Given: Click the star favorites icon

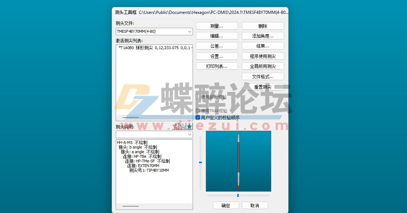Looking at the screenshot, I should point(189,126).
